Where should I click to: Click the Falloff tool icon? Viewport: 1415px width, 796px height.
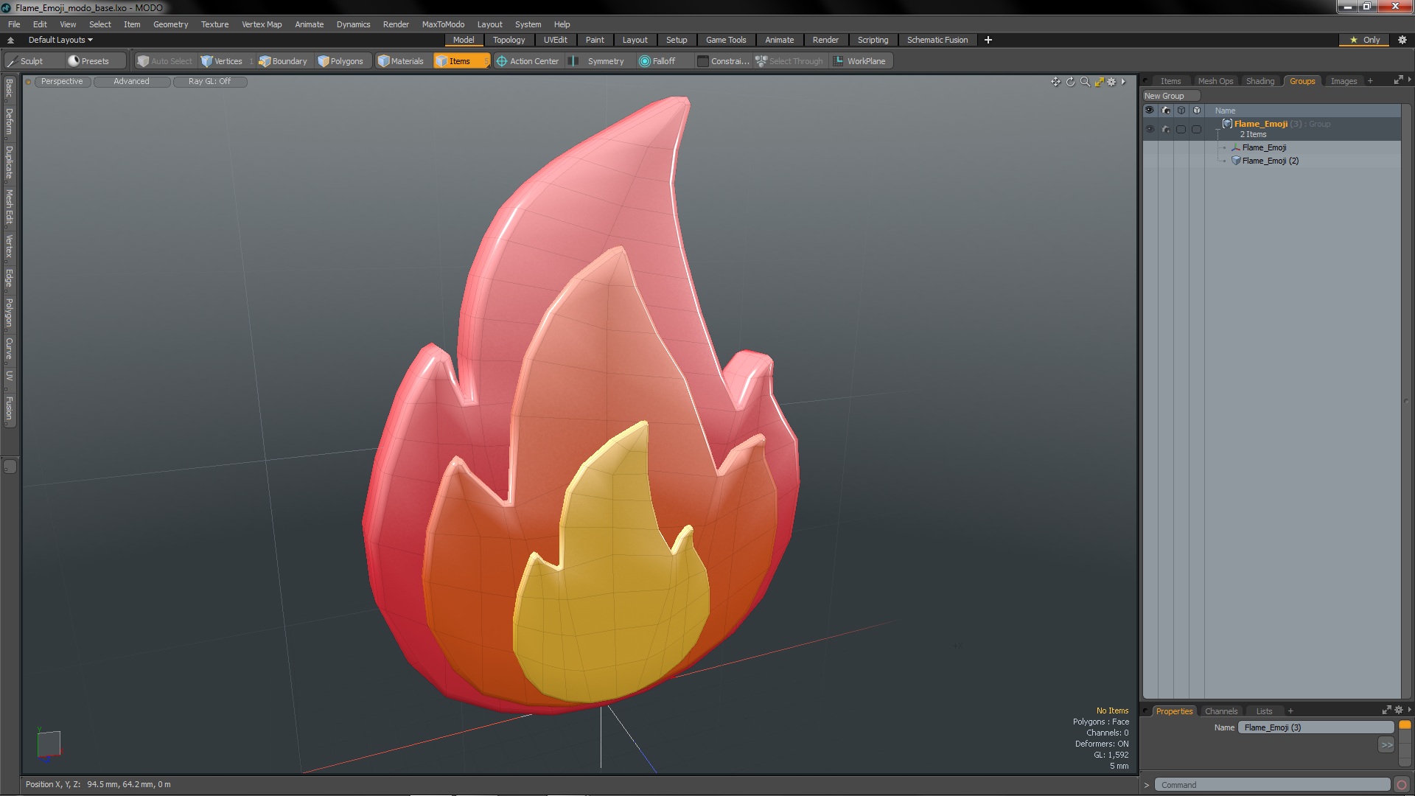tap(645, 61)
